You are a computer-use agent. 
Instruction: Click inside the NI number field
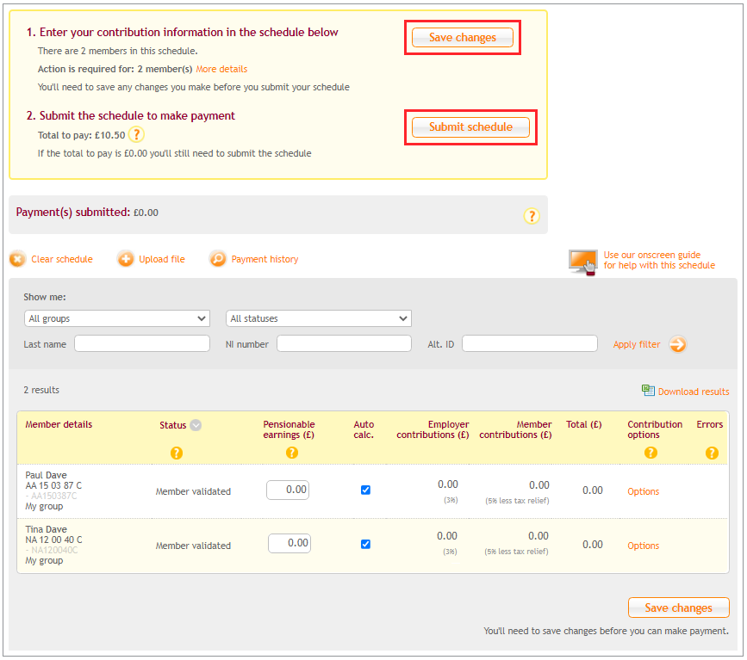pos(343,342)
